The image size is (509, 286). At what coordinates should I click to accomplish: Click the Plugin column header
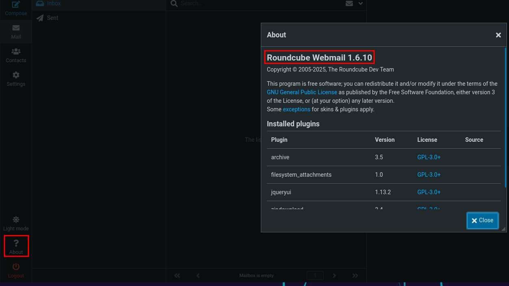(279, 140)
